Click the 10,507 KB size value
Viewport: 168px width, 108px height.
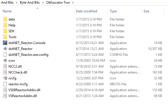pos(155,49)
